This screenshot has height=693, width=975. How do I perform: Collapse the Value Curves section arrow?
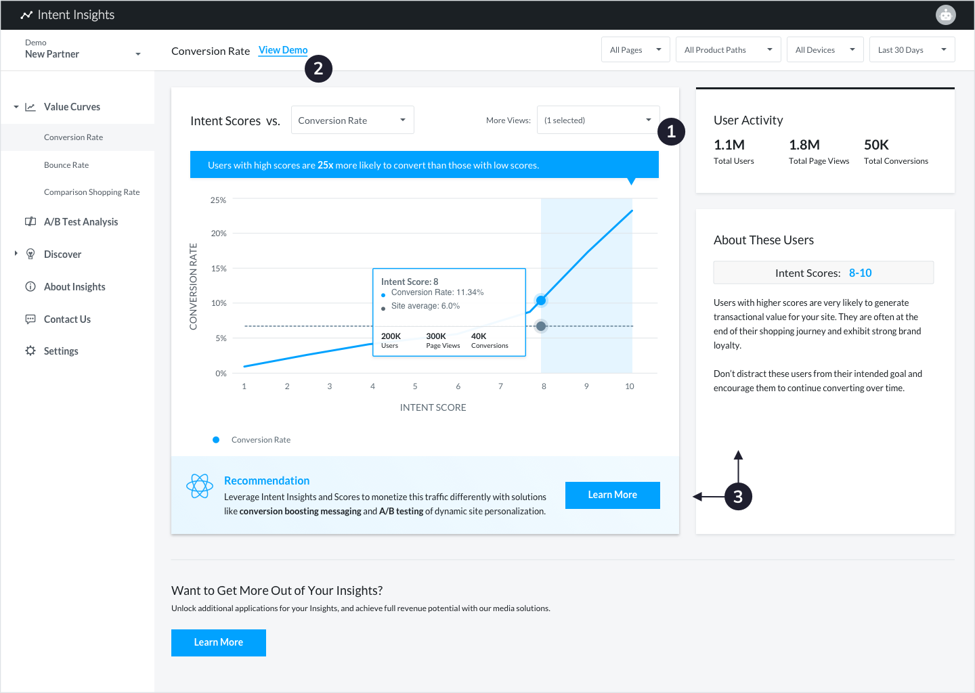[x=16, y=107]
